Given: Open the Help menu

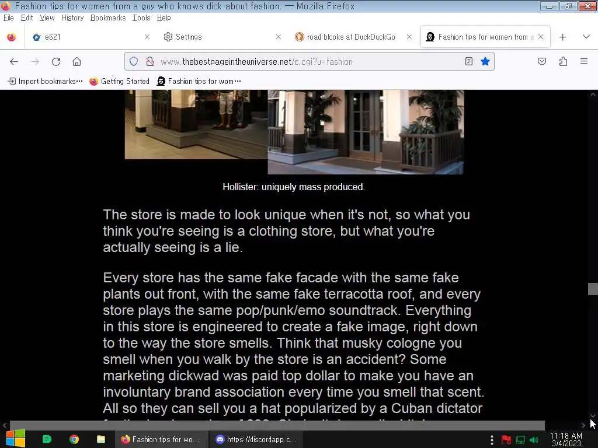Looking at the screenshot, I should (x=164, y=18).
